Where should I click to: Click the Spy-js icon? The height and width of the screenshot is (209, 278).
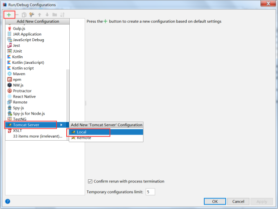[10, 108]
